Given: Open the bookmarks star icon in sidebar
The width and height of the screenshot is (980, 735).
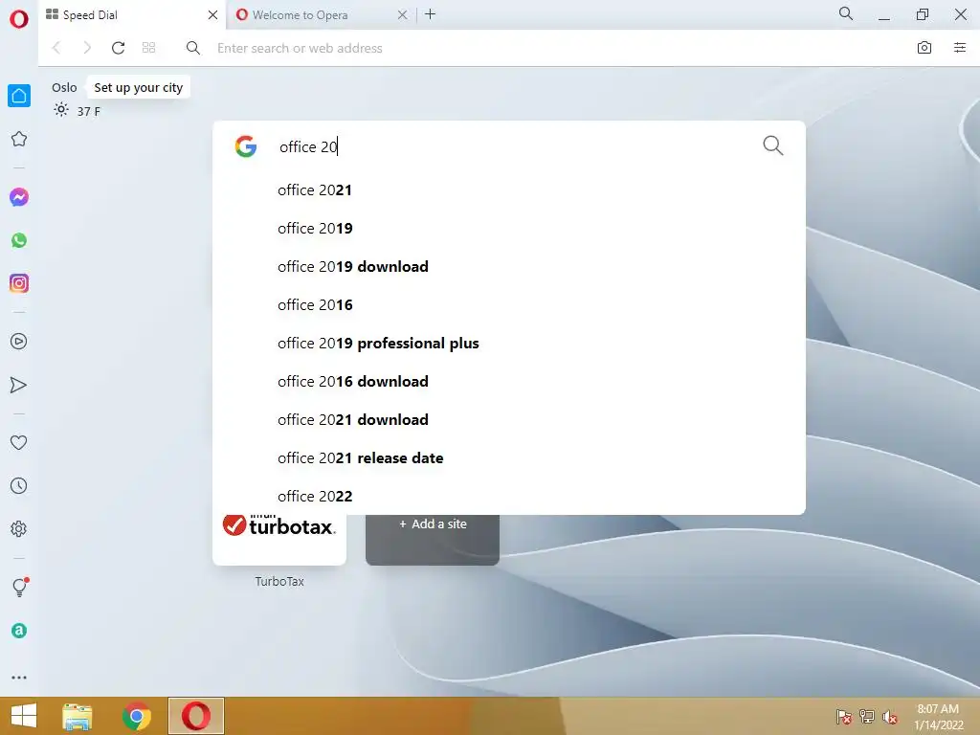Looking at the screenshot, I should pyautogui.click(x=19, y=139).
